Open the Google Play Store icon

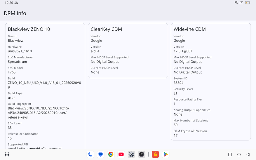(x=166, y=154)
